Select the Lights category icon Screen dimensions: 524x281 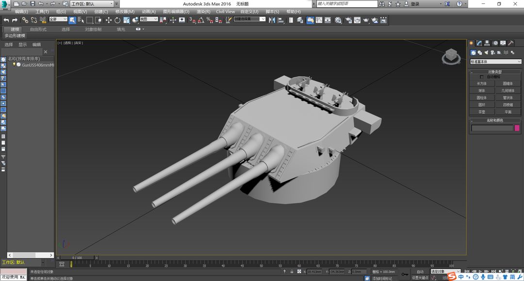click(x=486, y=52)
